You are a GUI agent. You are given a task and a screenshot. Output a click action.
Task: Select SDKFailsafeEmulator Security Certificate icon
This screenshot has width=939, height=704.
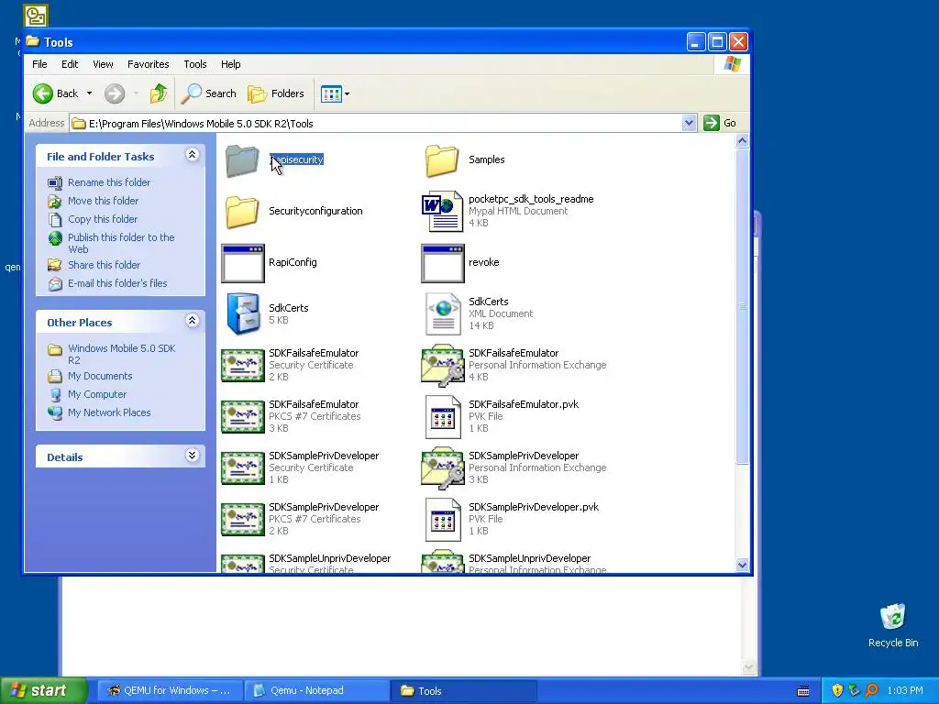[242, 365]
